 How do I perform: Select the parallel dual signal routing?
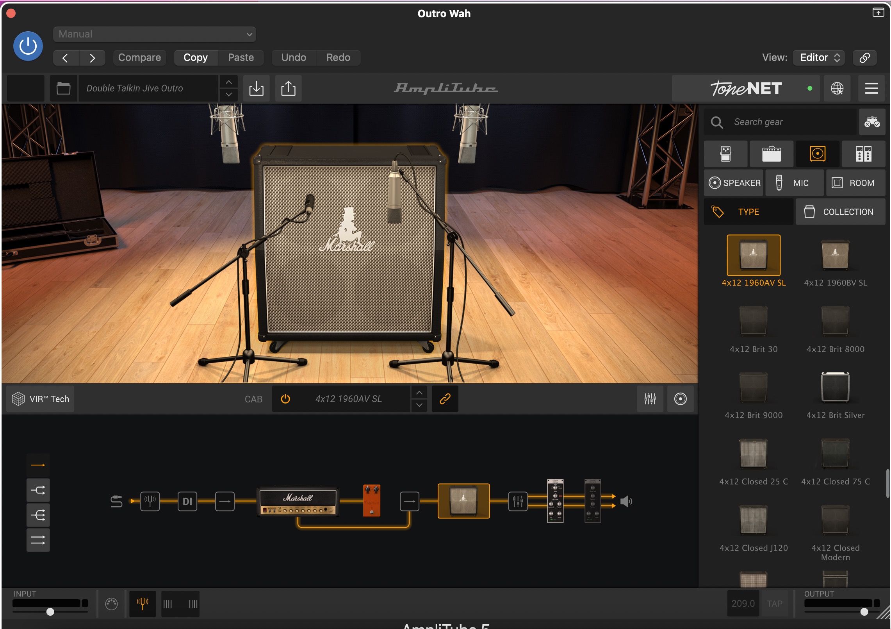[x=38, y=540]
